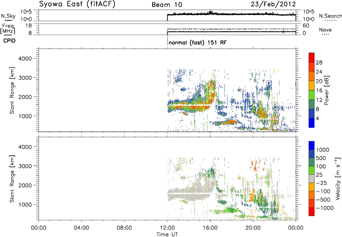Click the '28' power scale value

(319, 62)
